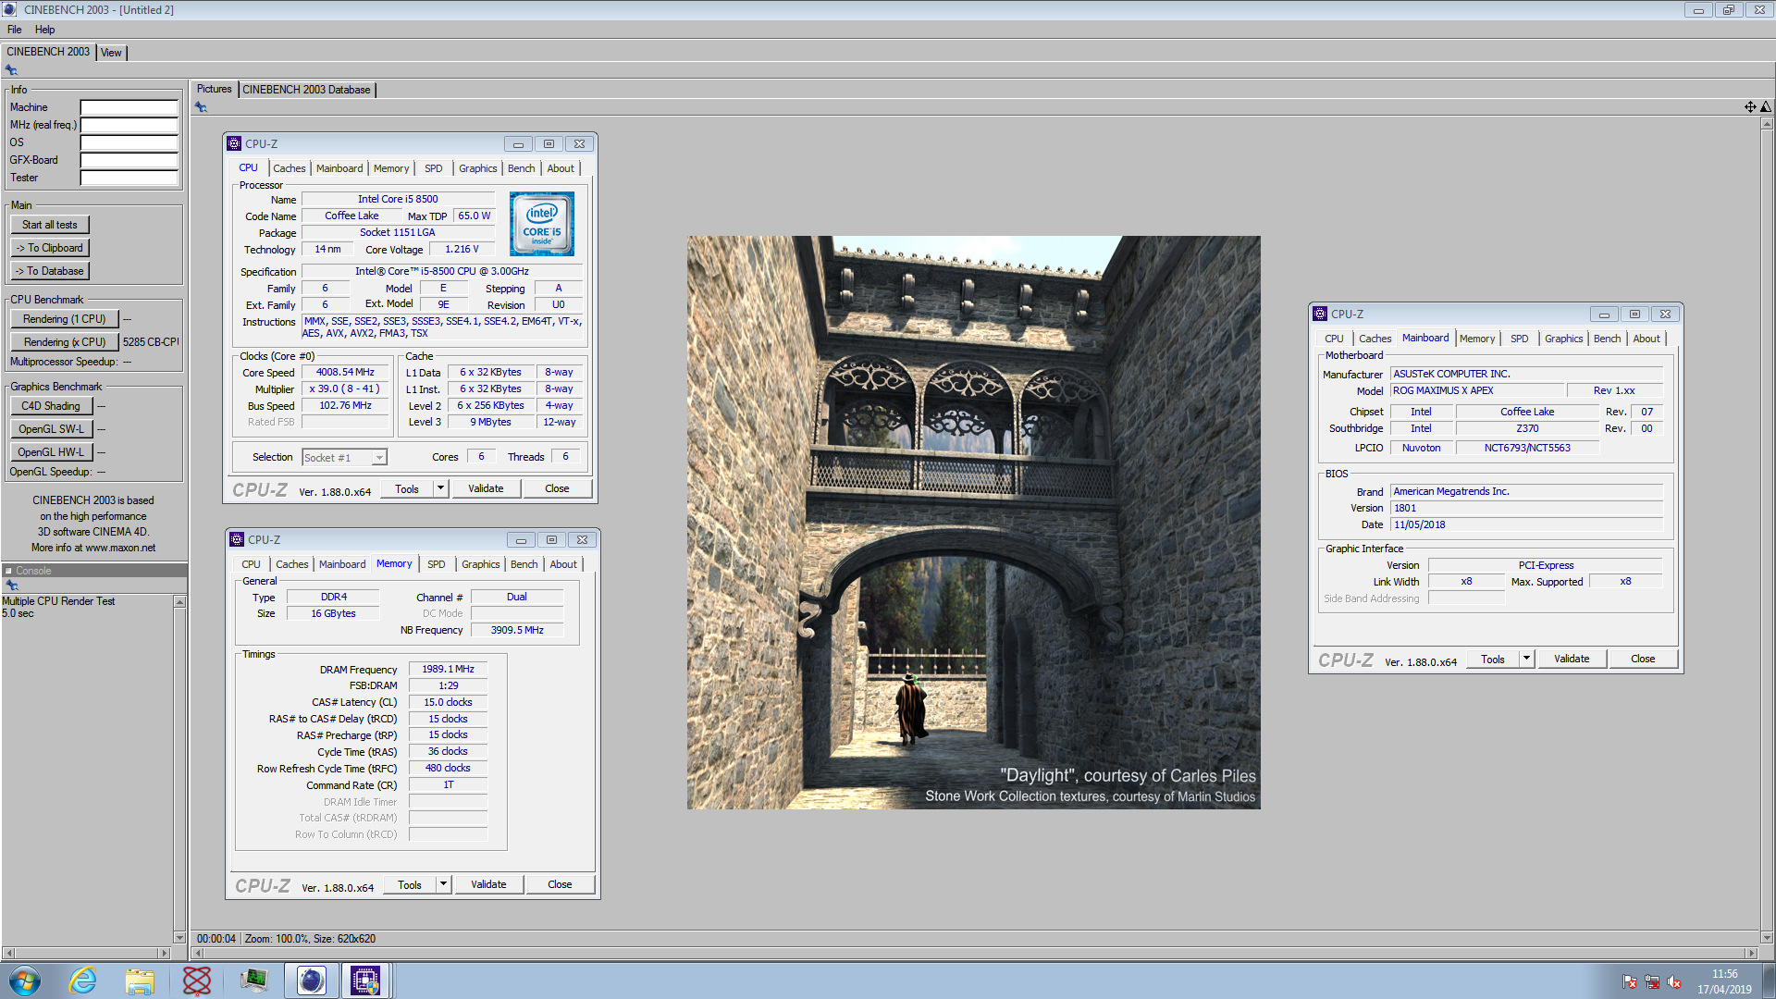1776x999 pixels.
Task: Click the Core Speed value 4008.54 MHz
Action: point(345,372)
